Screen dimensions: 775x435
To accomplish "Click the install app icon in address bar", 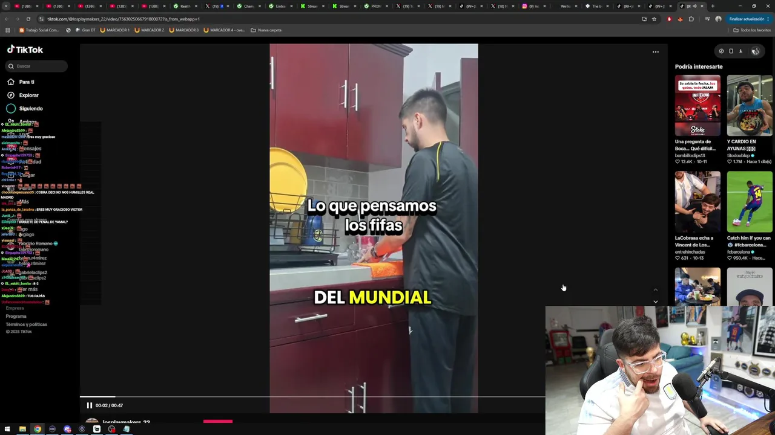I will click(644, 19).
